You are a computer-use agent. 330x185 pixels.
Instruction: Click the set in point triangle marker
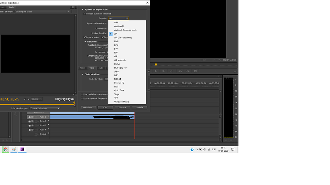pyautogui.click(x=25, y=99)
